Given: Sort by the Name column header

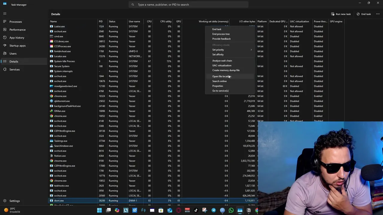Looking at the screenshot, I should point(73,21).
